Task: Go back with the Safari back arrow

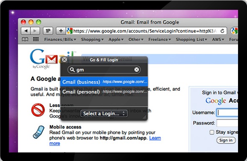Action: pos(26,31)
